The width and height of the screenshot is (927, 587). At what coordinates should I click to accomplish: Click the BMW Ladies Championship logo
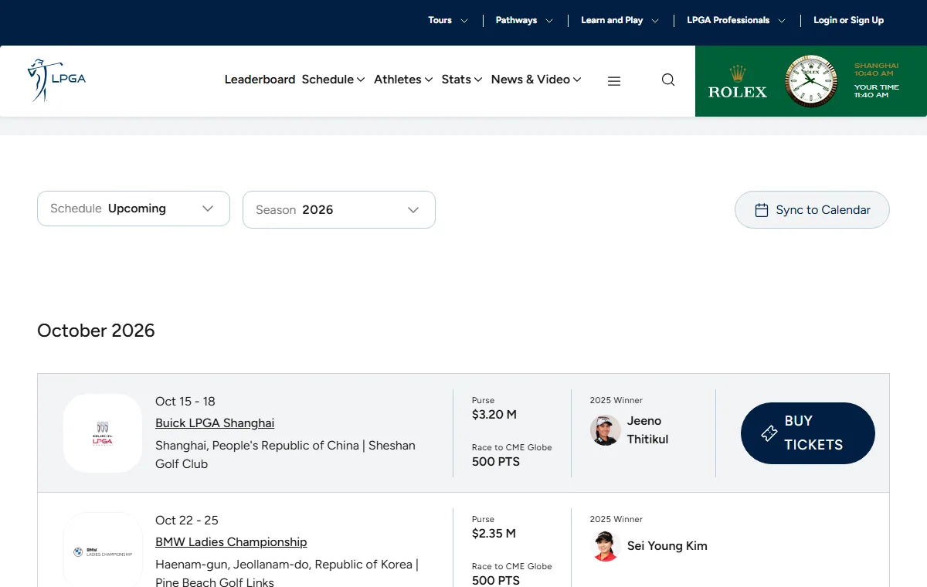click(x=103, y=551)
